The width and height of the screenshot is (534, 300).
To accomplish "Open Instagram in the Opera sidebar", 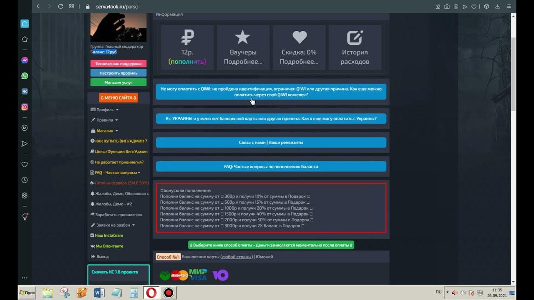I will point(25,107).
